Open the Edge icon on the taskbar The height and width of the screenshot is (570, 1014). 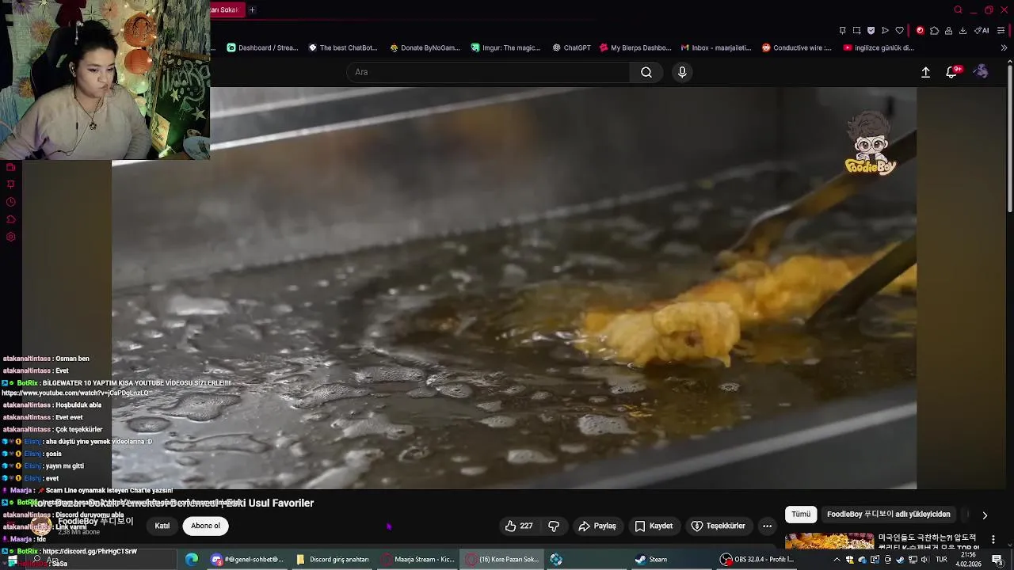point(192,560)
